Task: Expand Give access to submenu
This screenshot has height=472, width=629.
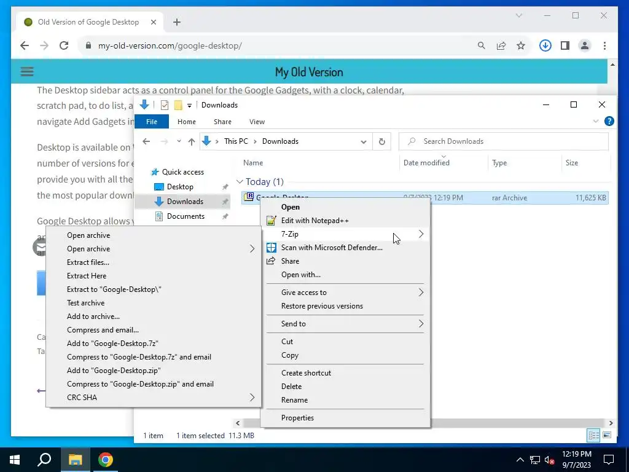Action: [x=421, y=292]
